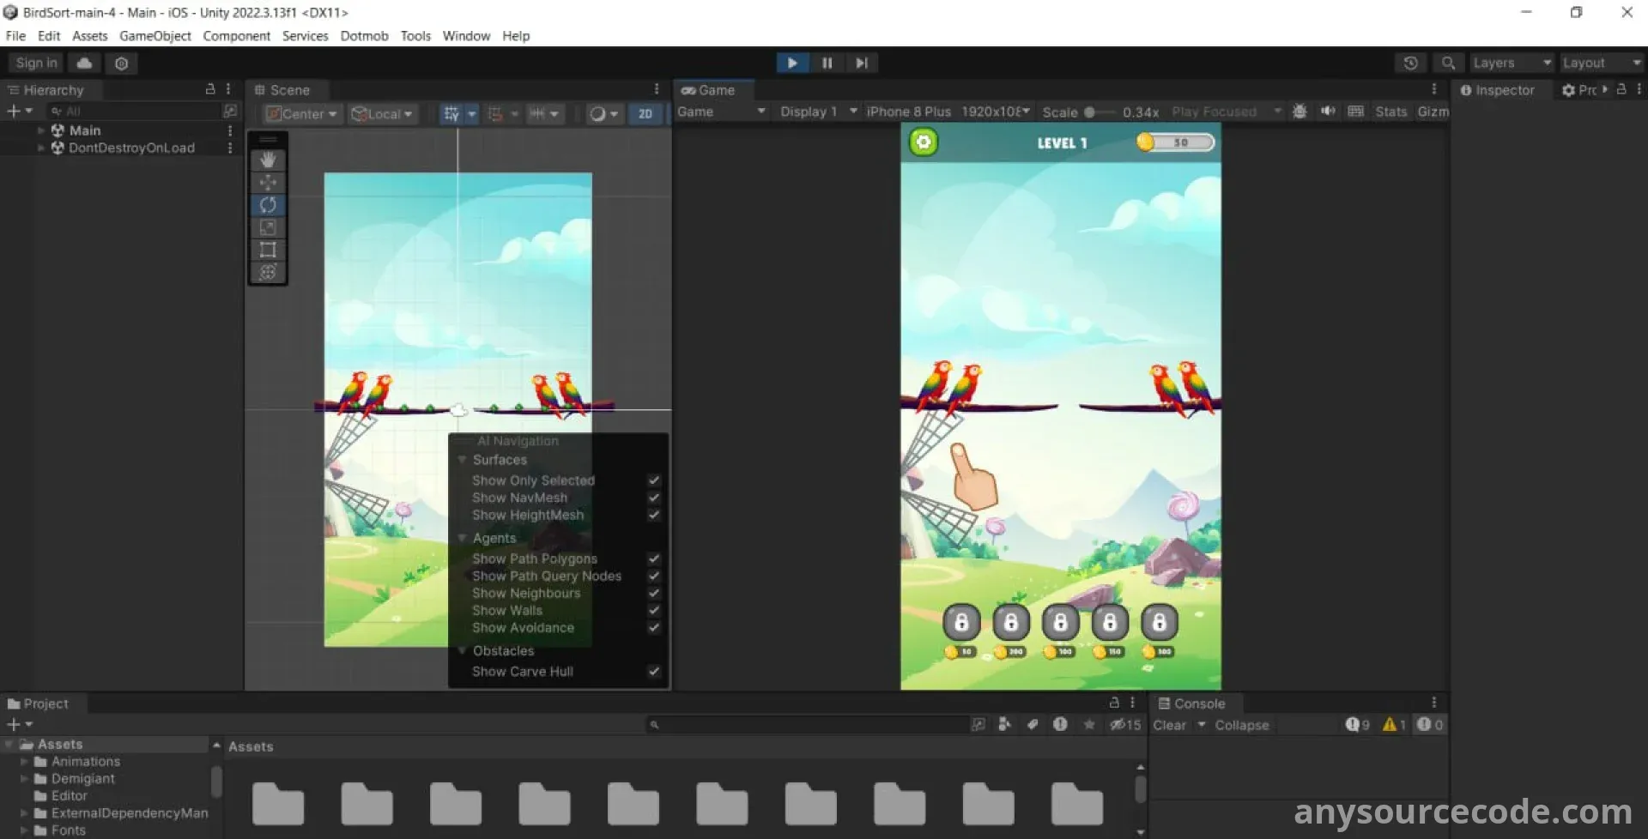
Task: Select the Rotate tool in Scene view
Action: [268, 205]
